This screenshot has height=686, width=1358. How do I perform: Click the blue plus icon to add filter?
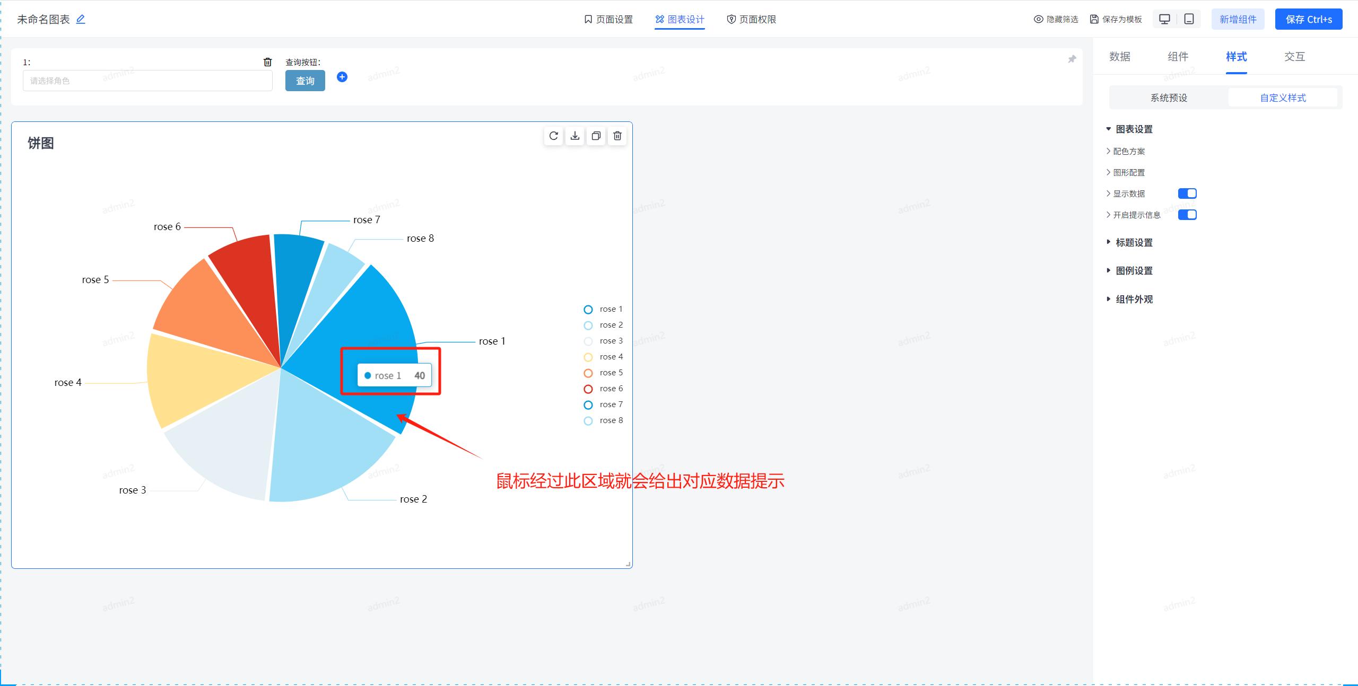342,77
